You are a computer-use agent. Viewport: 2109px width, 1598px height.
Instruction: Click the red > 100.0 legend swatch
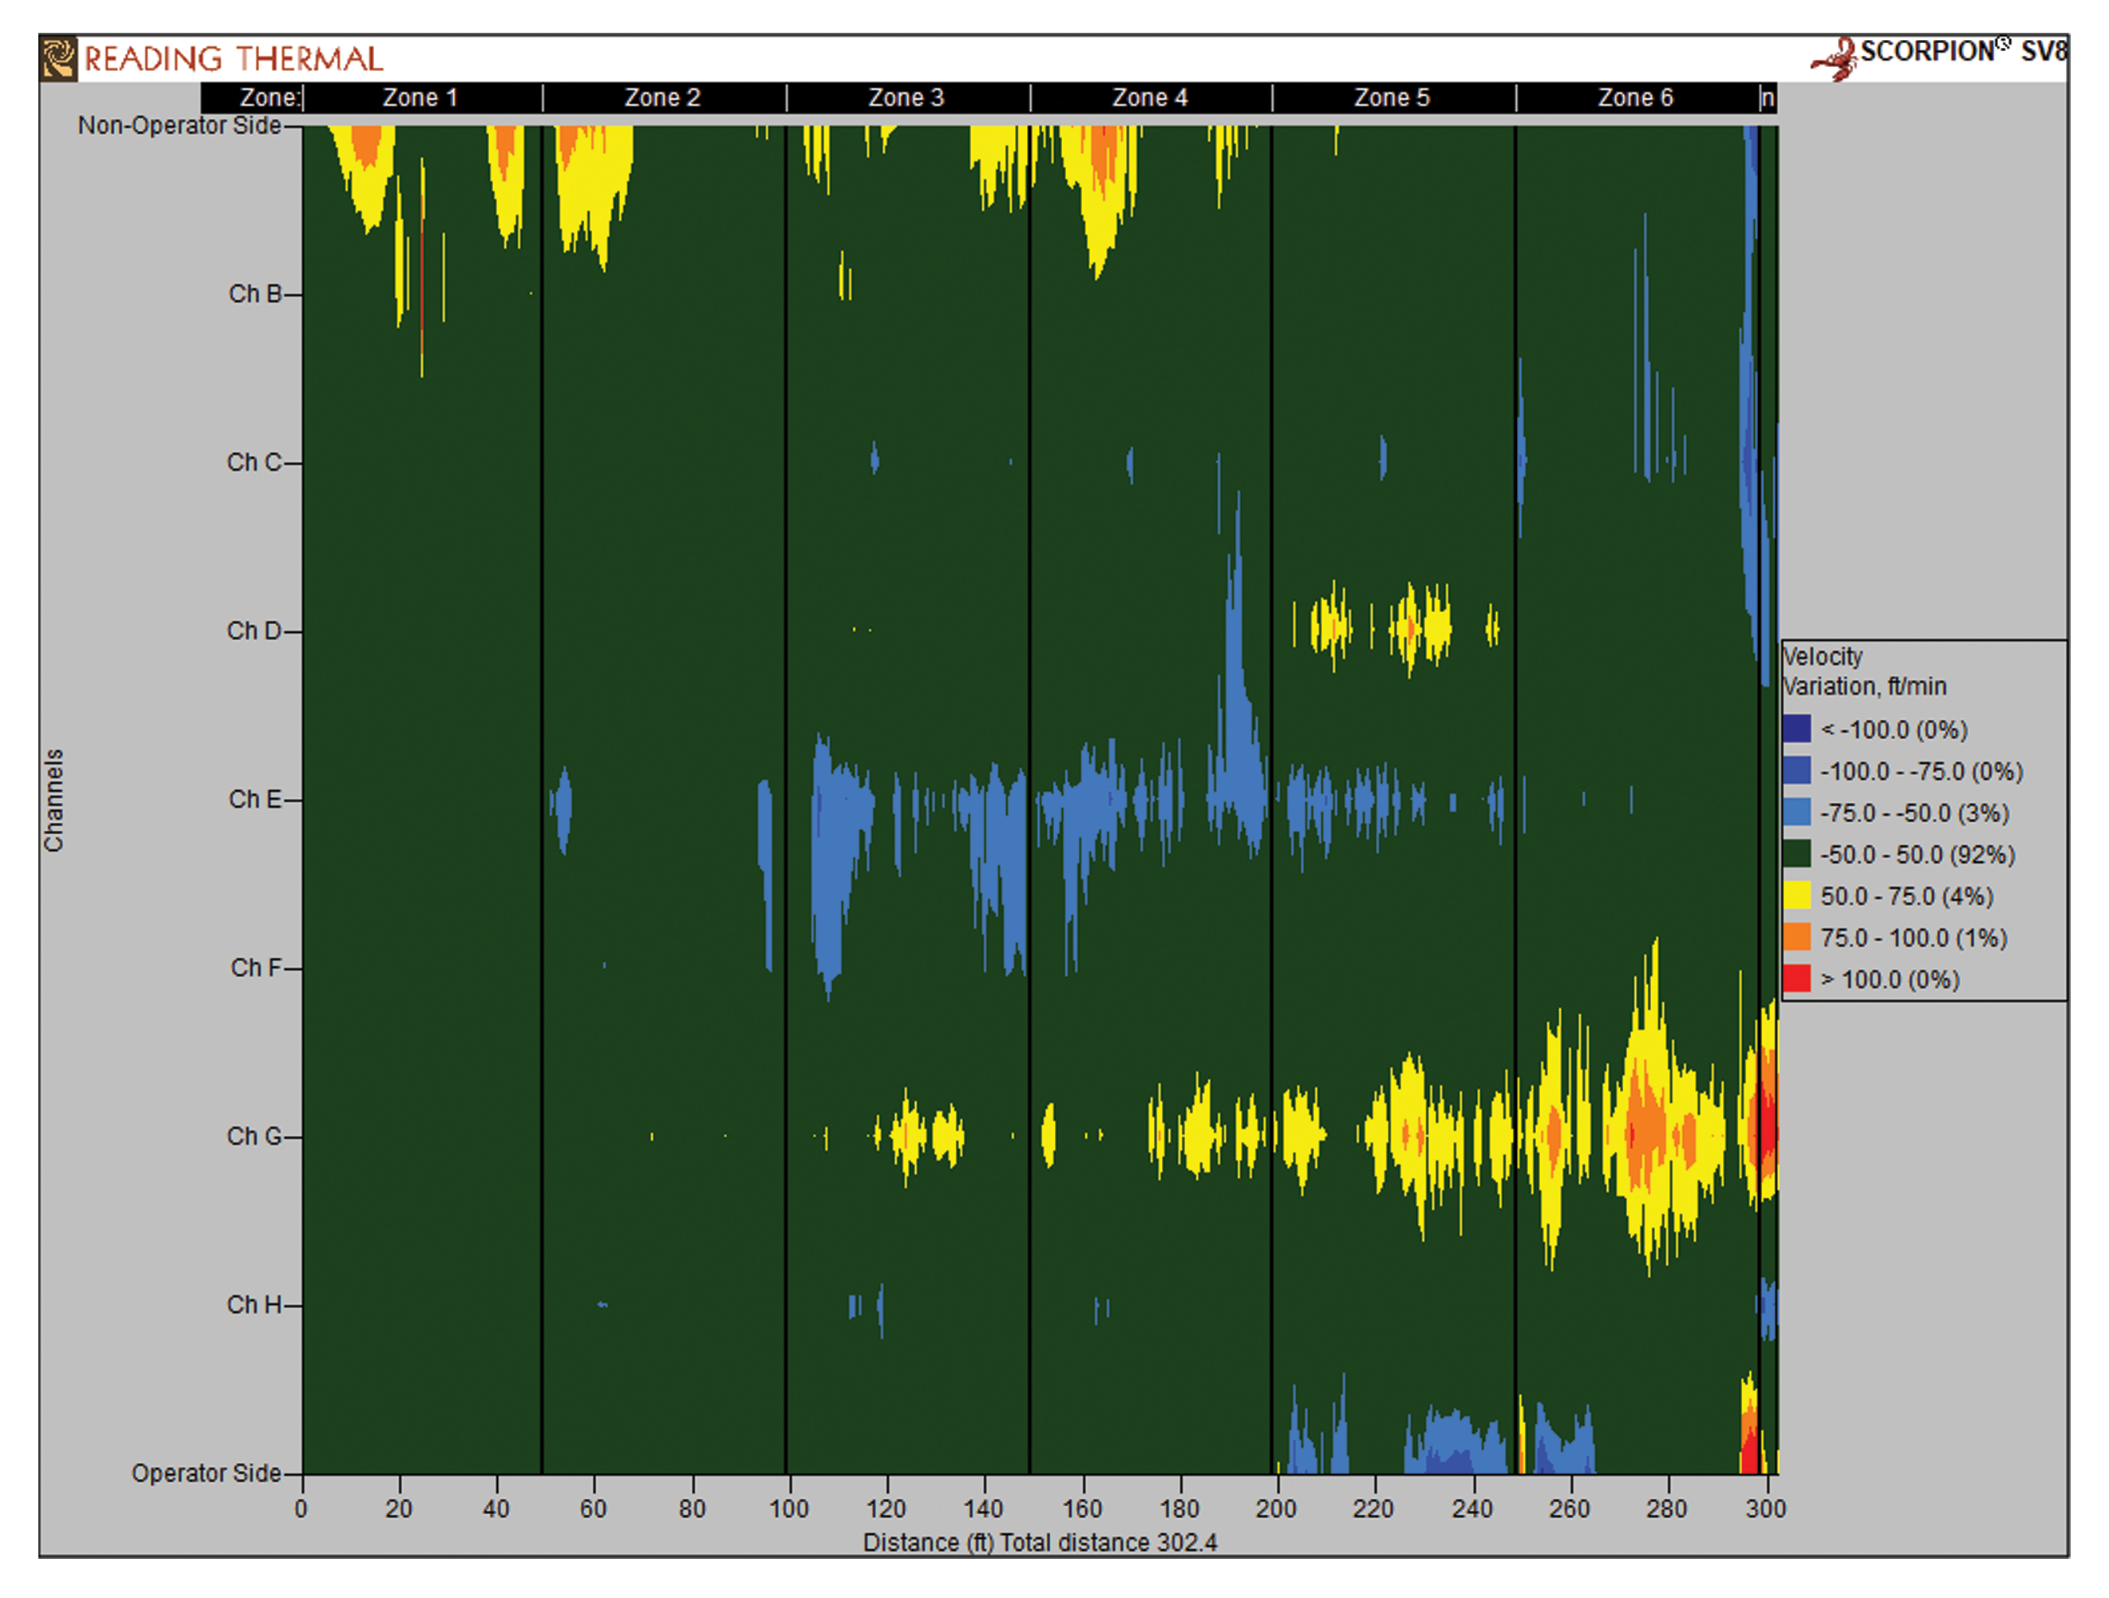[x=1797, y=980]
